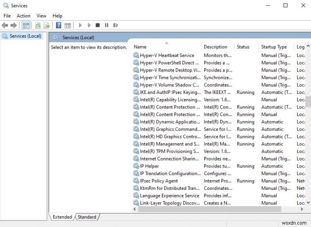Click the vertical scrollbar thumb
Viewport: 311px width, 227px height.
click(308, 101)
